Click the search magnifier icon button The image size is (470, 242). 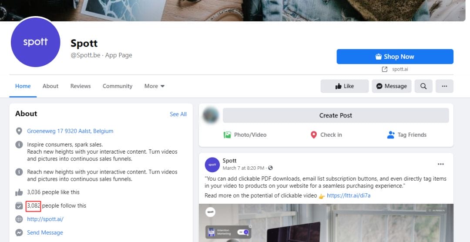423,86
